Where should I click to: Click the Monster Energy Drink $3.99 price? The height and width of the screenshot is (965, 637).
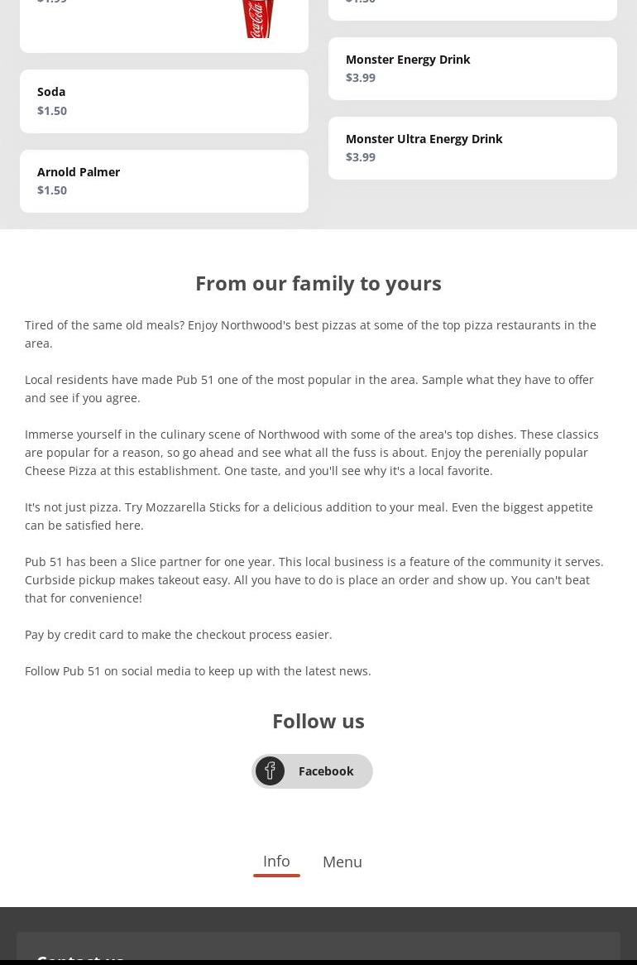(361, 78)
